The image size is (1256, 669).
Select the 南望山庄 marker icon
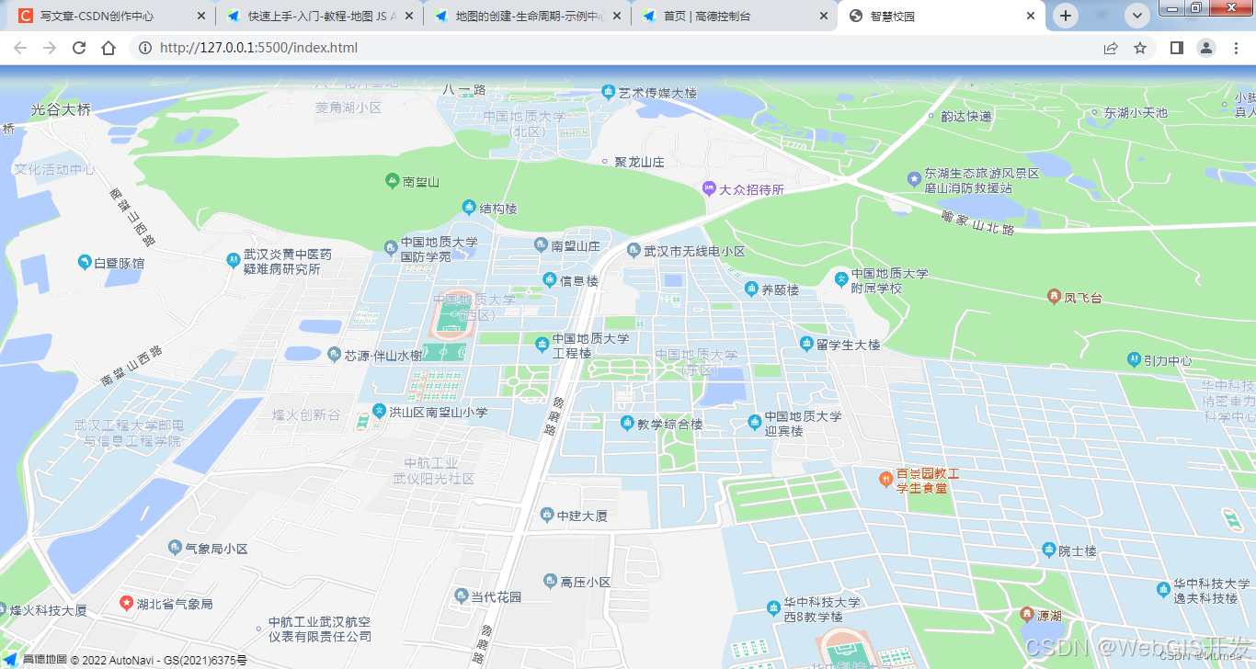(541, 244)
